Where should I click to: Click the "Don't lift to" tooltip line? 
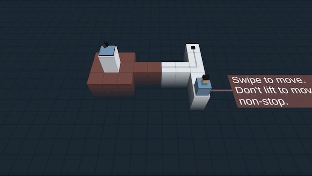click(x=266, y=91)
